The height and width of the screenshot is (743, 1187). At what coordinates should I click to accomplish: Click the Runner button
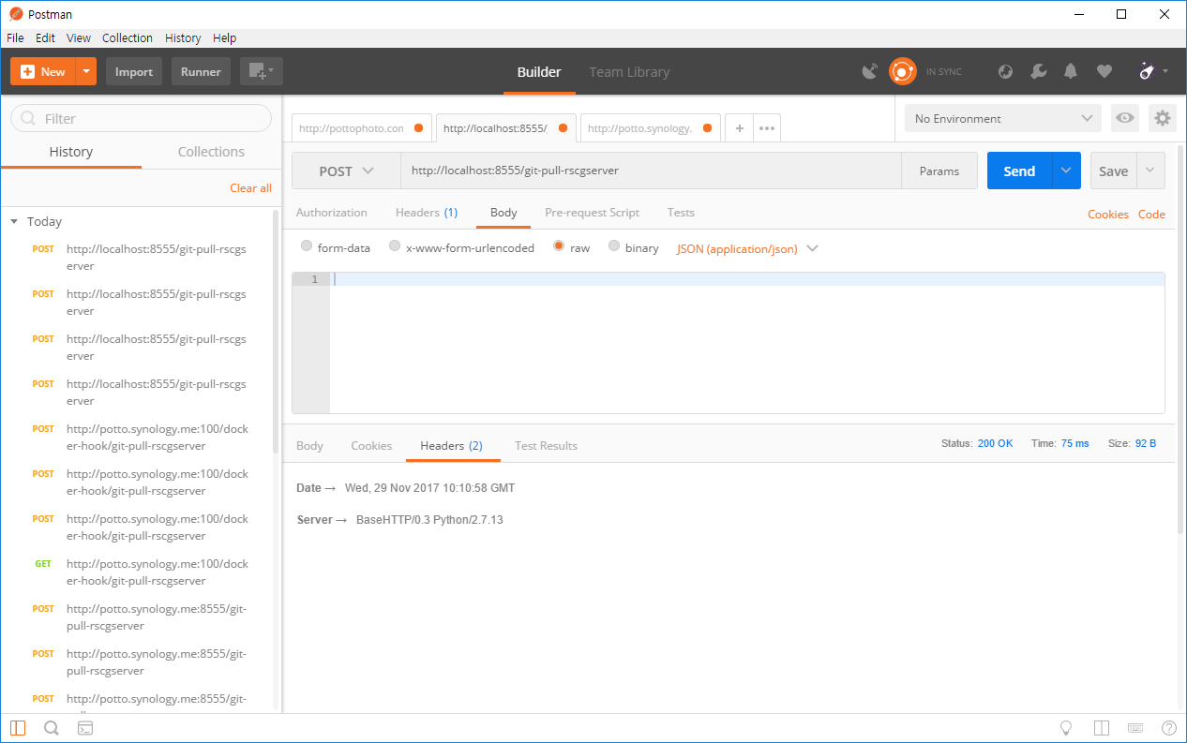tap(201, 71)
